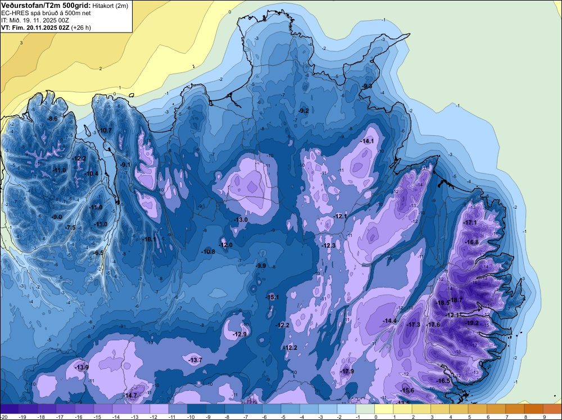The image size is (562, 420).
Task: Click the -13.0 temperature value
Action: [241, 220]
